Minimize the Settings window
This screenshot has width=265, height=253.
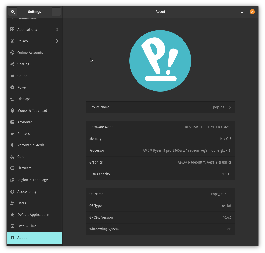(242, 12)
